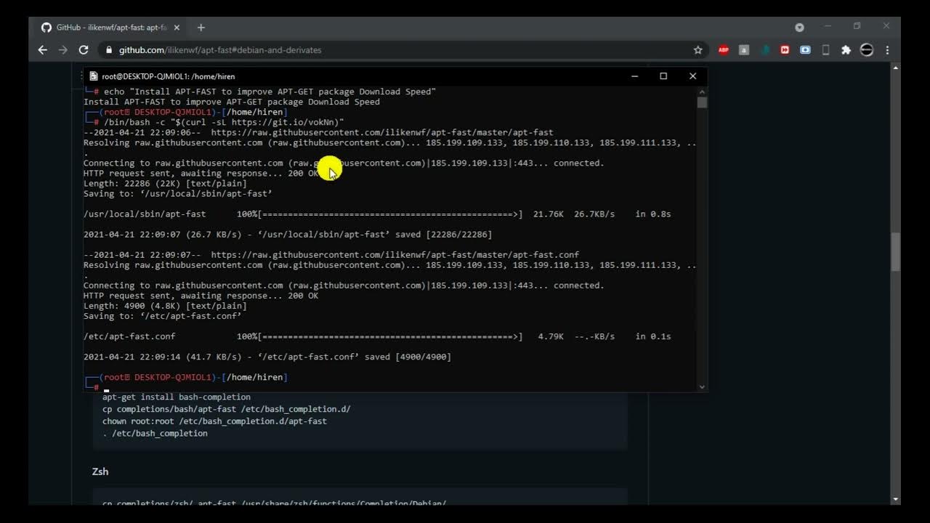Click the '. /etc/bash_completion' code line

(155, 434)
